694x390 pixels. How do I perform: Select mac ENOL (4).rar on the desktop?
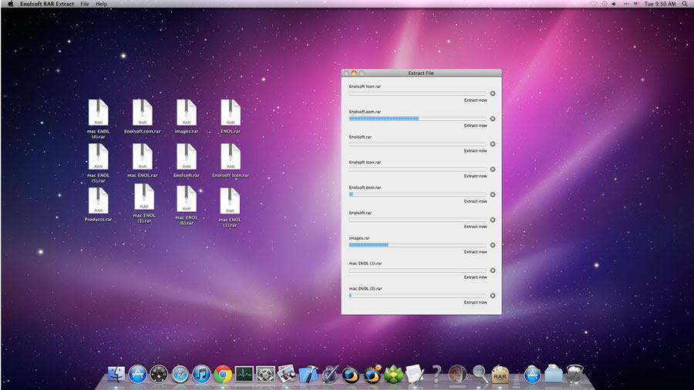coord(98,113)
